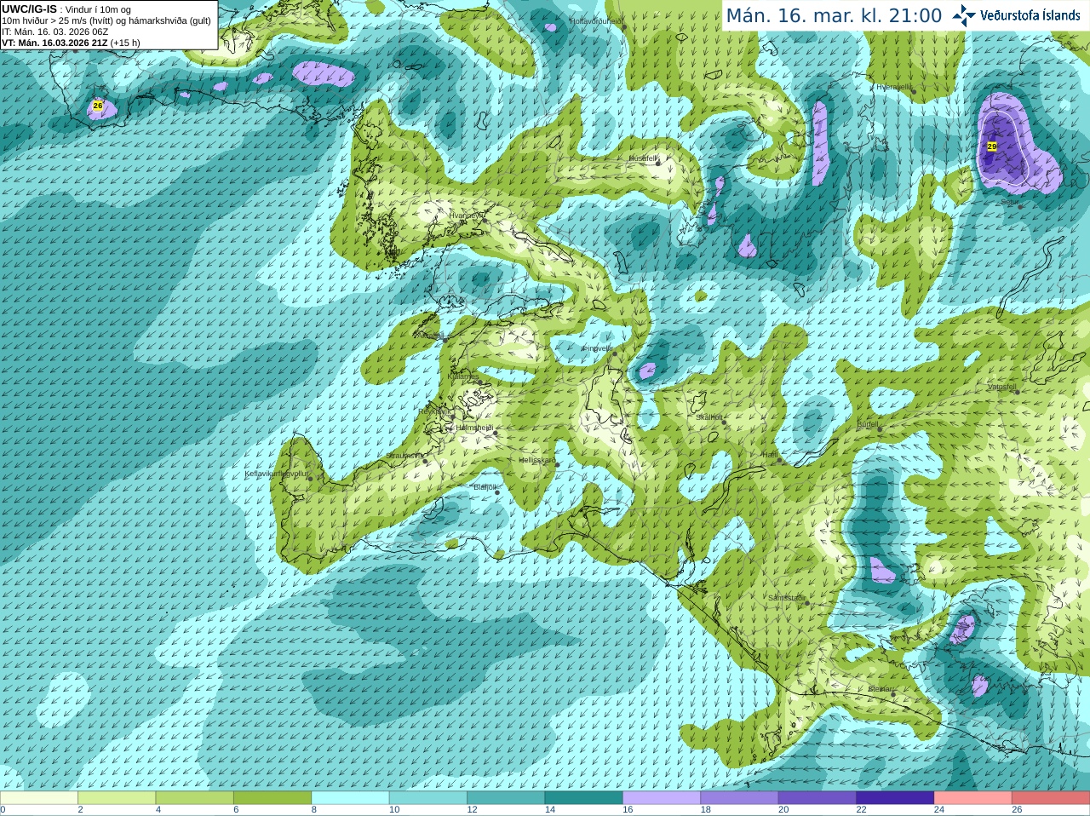Select the 22–24 m/s dark indigo swatch
The image size is (1090, 816).
tap(896, 798)
